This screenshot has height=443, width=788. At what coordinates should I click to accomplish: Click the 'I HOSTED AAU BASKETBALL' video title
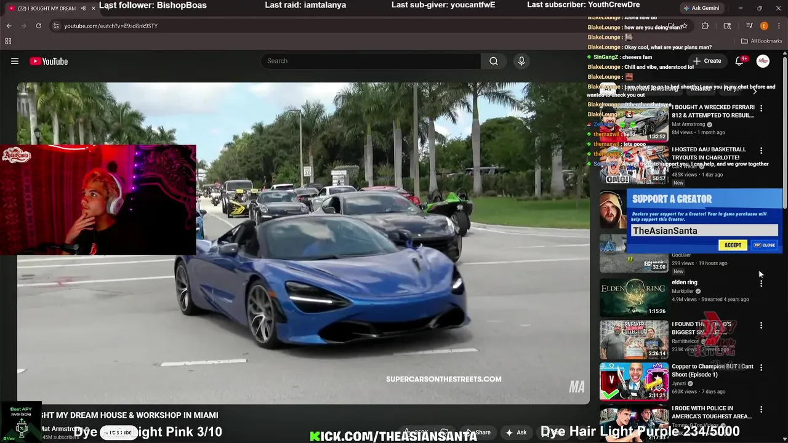(x=709, y=153)
